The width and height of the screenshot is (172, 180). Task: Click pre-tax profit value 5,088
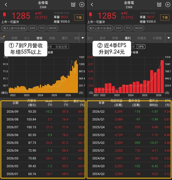pos(118,119)
